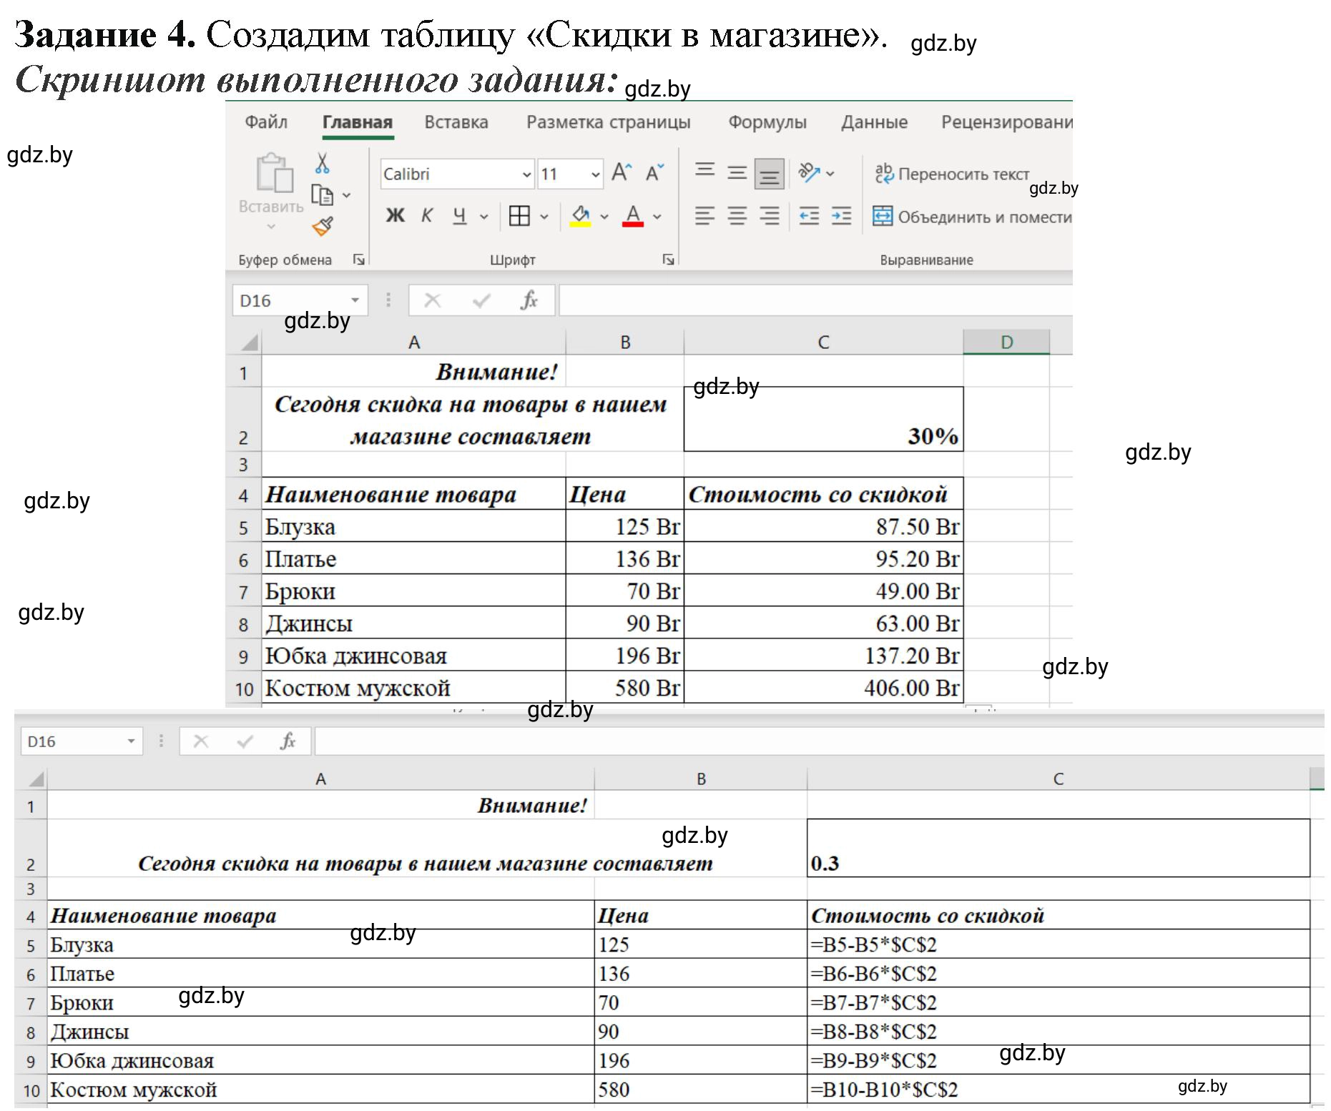The image size is (1331, 1111).
Task: Expand the Copy options arrow
Action: tap(346, 194)
